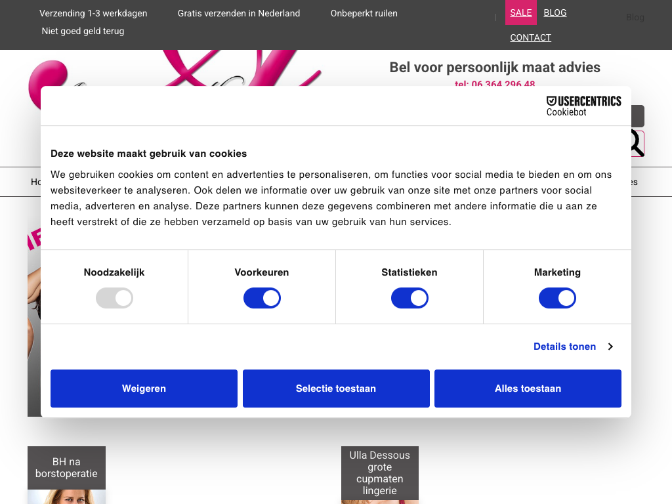Click 'Verzending 1-3 werkdagen' text

click(93, 13)
